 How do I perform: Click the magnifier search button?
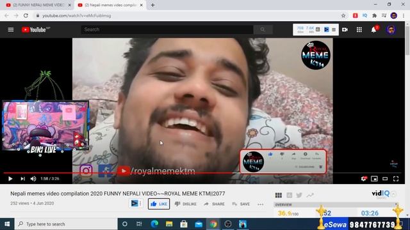click(x=263, y=30)
